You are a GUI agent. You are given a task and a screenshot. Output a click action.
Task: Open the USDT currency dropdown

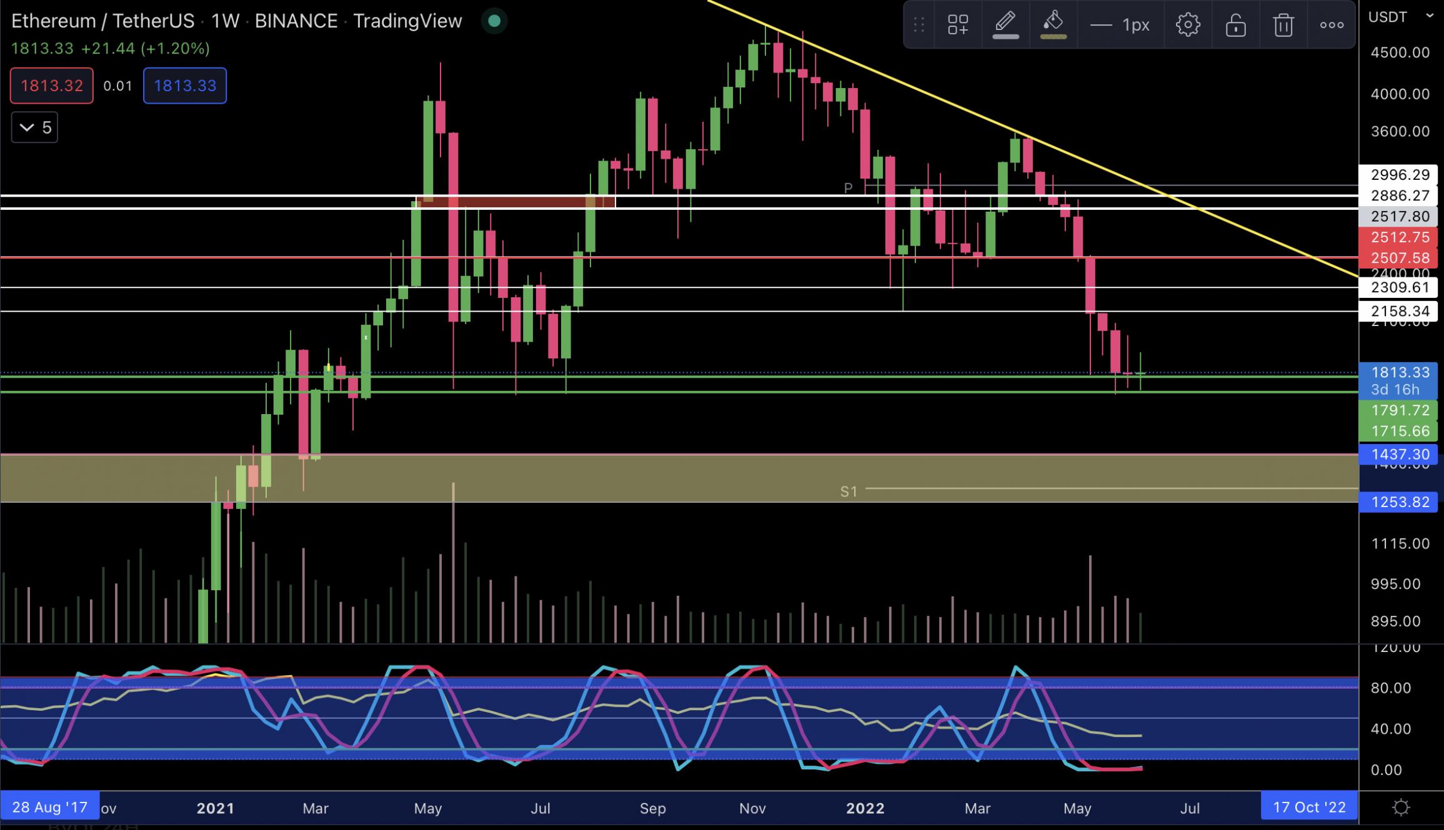[x=1400, y=17]
